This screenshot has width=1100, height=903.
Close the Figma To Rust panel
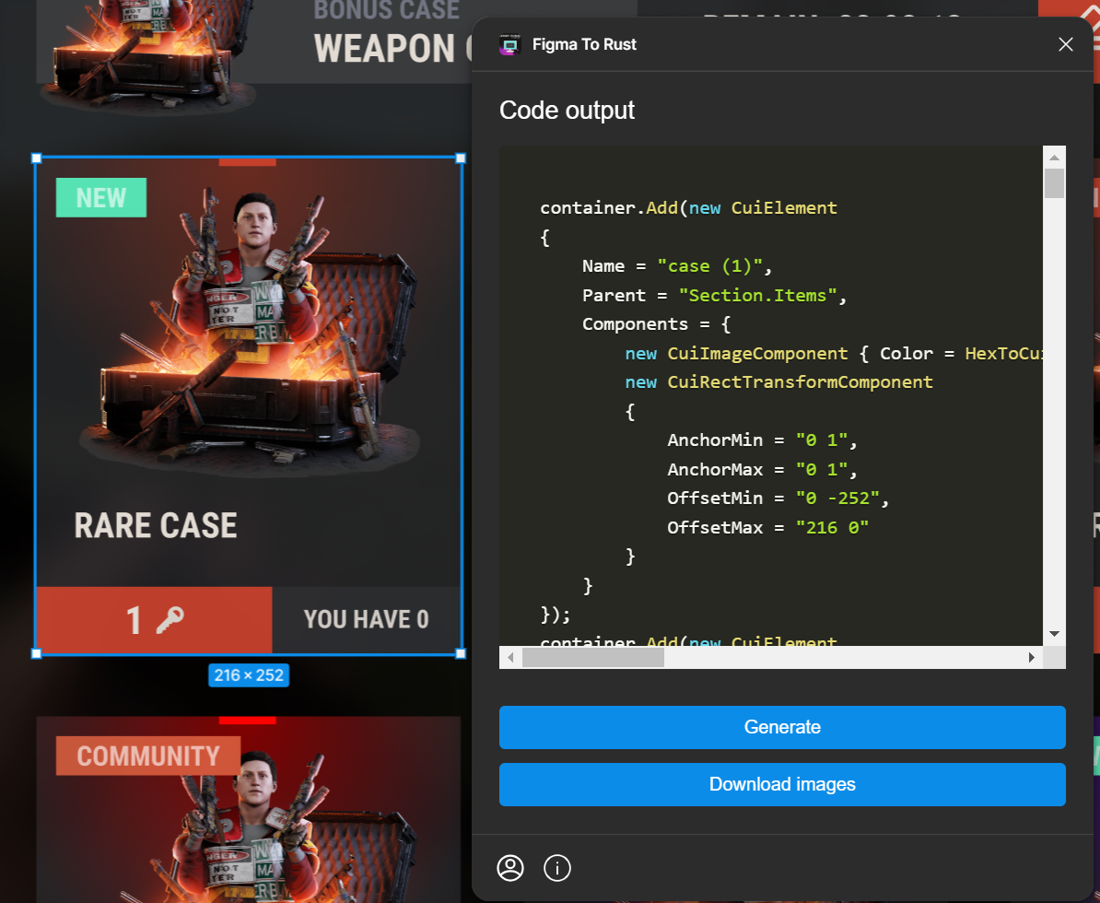(x=1066, y=44)
